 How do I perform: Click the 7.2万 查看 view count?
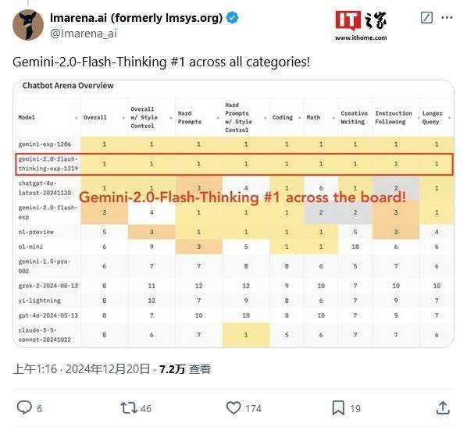click(185, 369)
